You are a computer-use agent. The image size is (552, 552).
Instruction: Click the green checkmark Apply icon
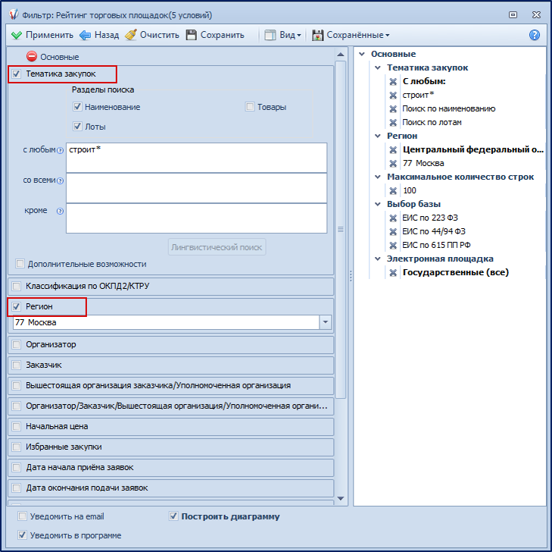(16, 35)
